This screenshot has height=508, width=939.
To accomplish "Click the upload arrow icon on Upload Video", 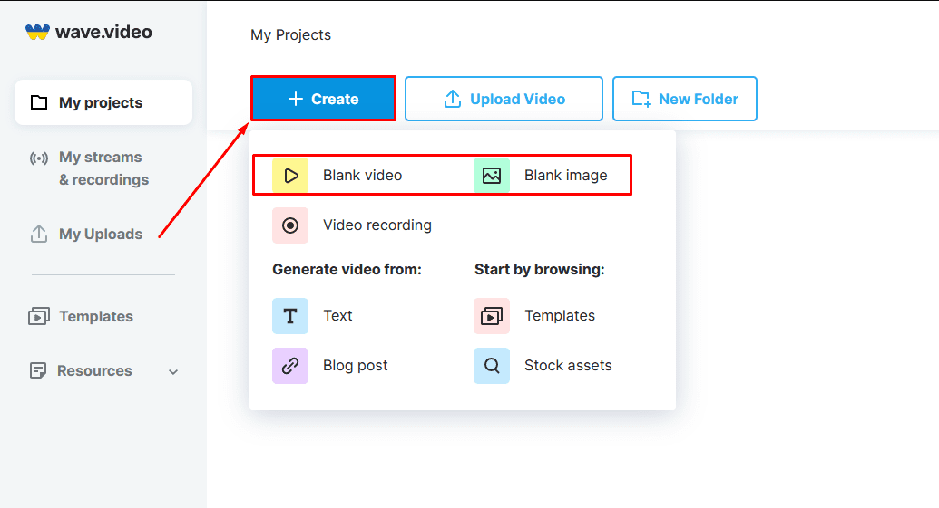I will [x=453, y=99].
